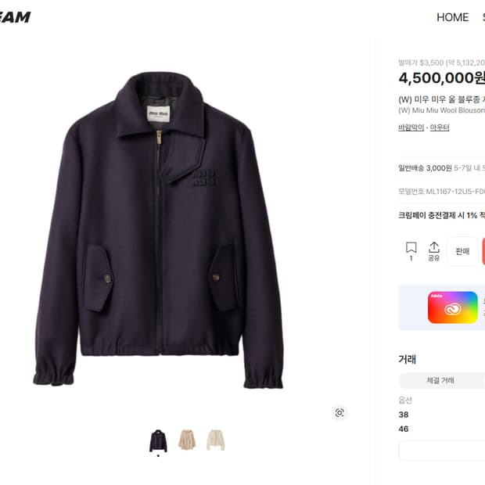This screenshot has width=485, height=485.
Task: Select the ivory jacket thumbnail
Action: 215,440
